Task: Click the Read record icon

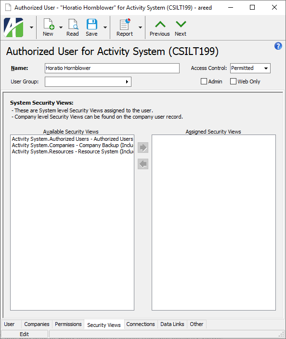Action: 73,24
